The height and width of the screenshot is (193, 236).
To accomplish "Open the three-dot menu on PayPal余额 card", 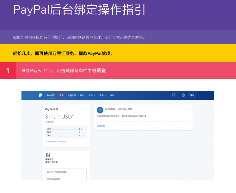I will tap(84, 109).
